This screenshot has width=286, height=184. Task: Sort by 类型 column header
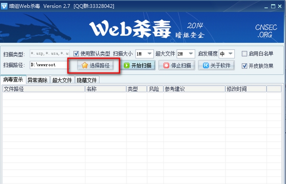pyautogui.click(x=137, y=89)
